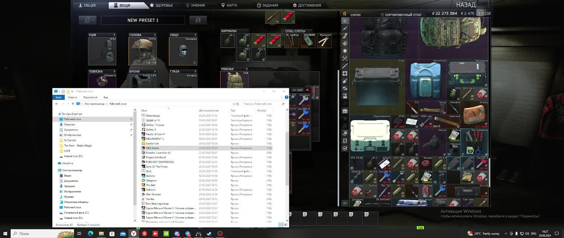Expand the ГЛАЗА slot arrow

click(x=195, y=71)
